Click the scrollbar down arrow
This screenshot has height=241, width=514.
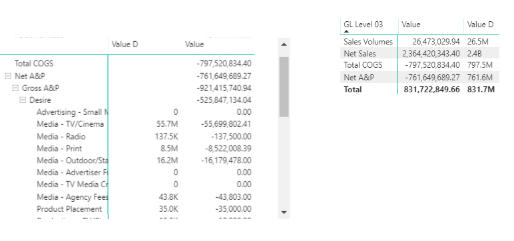284,212
